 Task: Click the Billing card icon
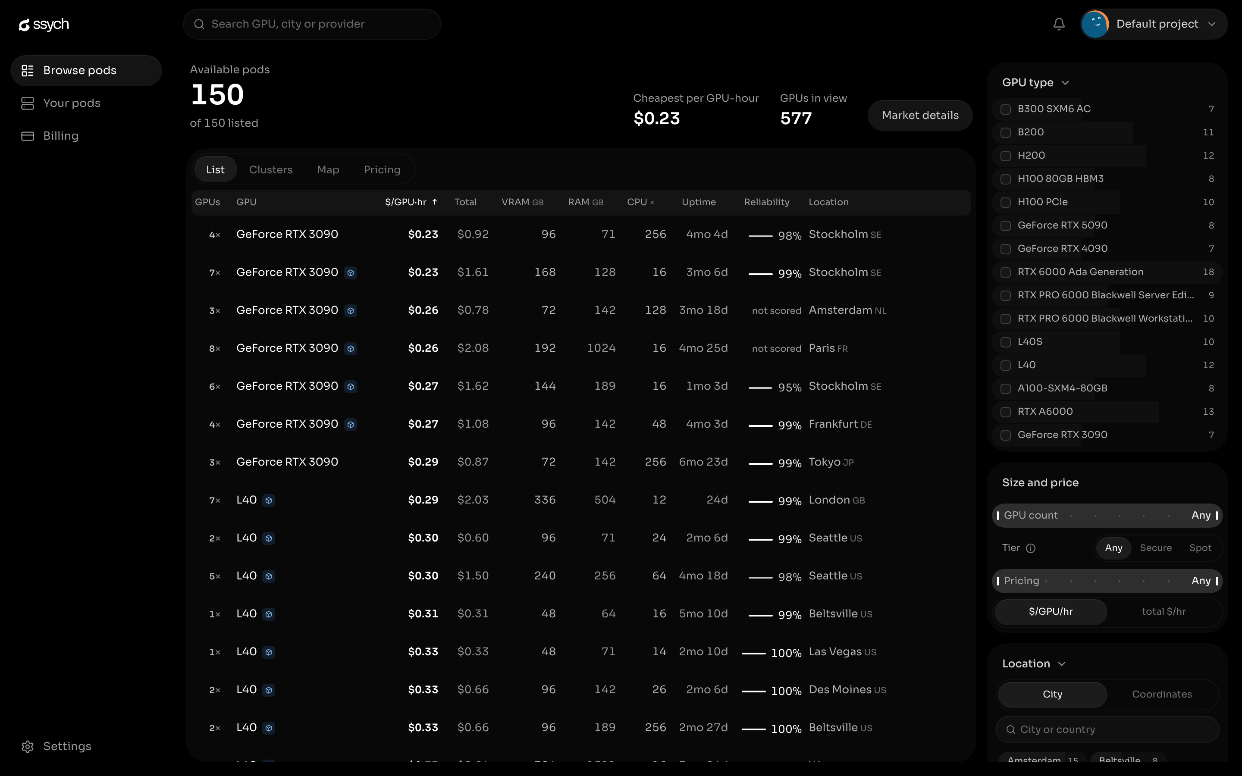point(28,136)
